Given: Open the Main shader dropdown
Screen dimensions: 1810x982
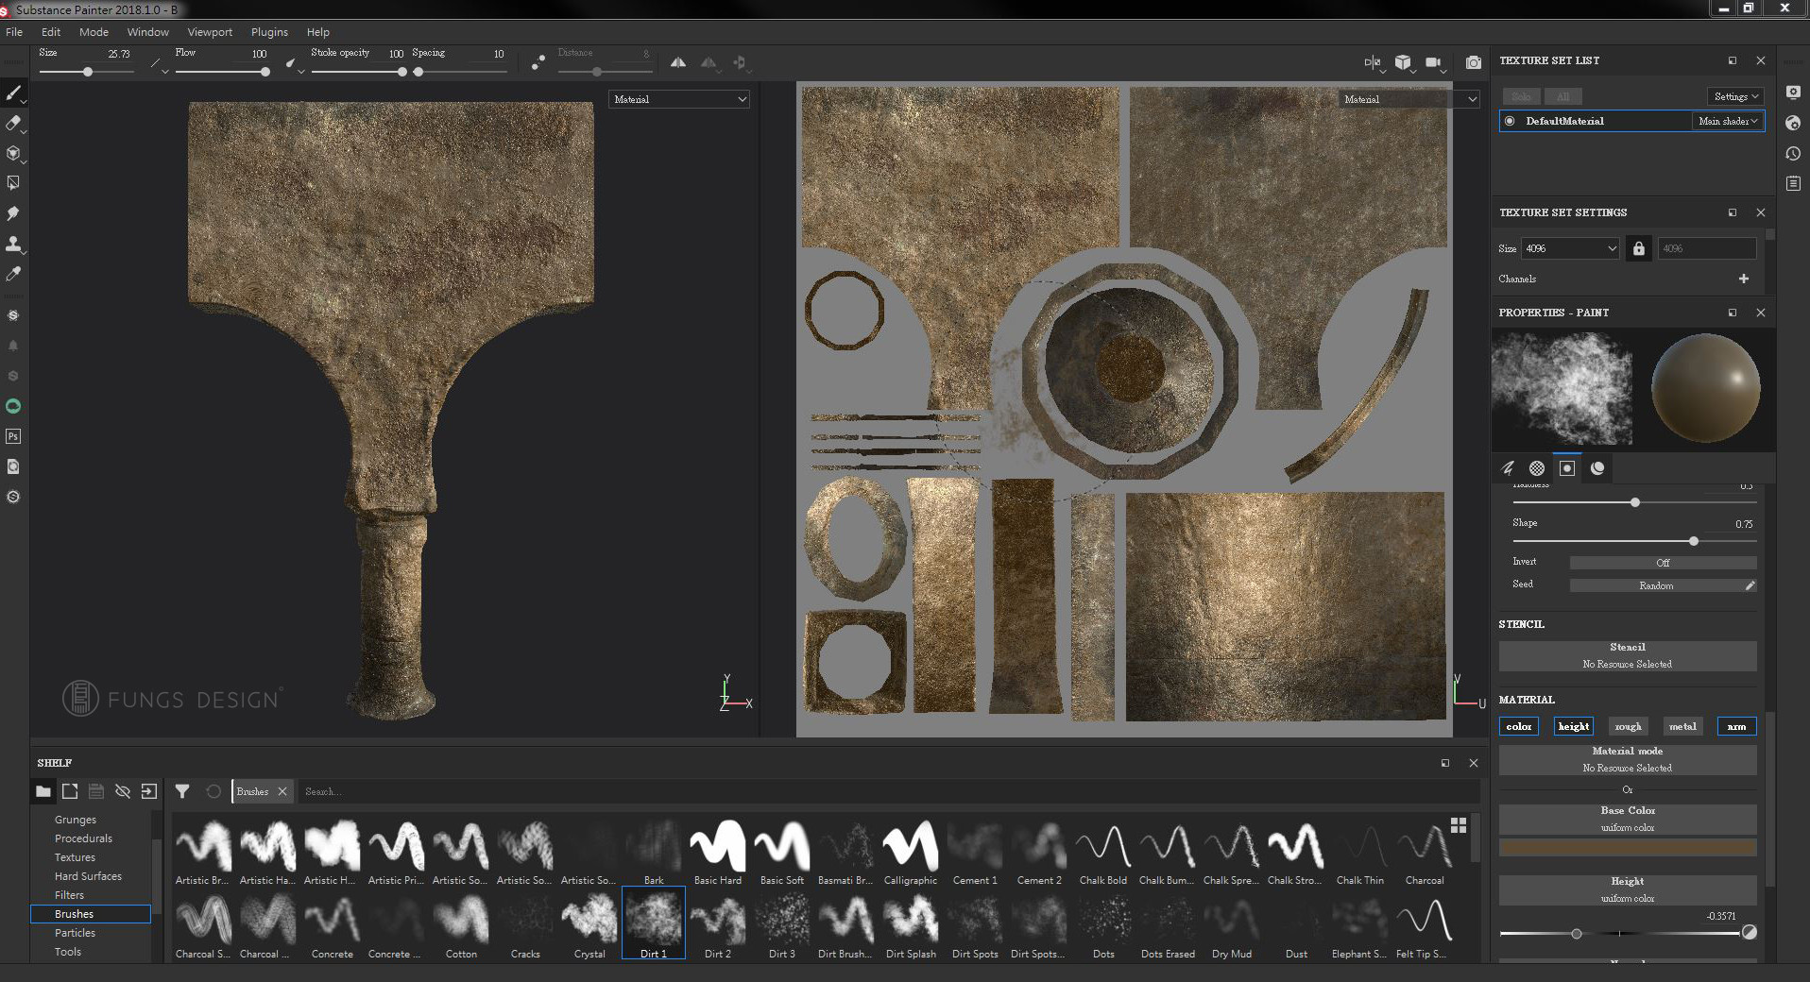Looking at the screenshot, I should pos(1727,121).
